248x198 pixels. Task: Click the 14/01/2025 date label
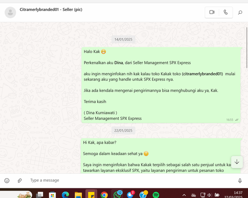click(124, 40)
